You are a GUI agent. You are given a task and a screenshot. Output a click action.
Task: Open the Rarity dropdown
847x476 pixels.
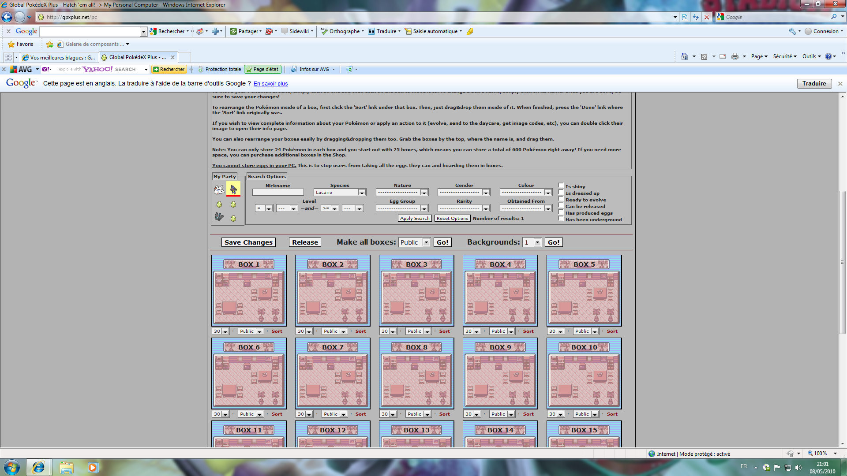coord(464,208)
